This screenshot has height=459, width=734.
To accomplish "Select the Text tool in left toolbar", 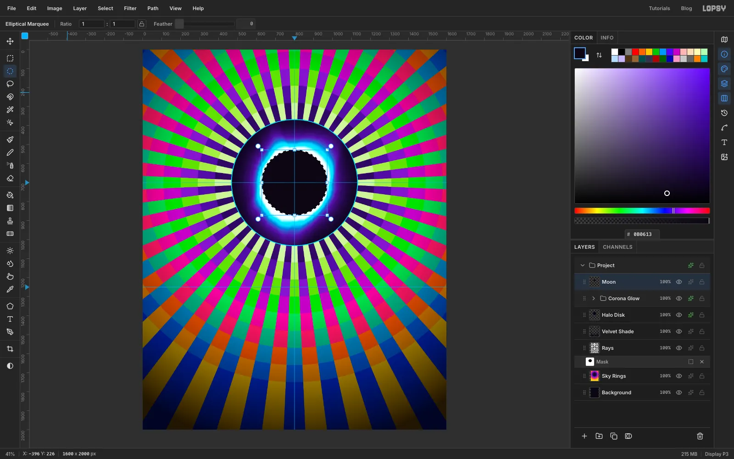I will point(10,319).
